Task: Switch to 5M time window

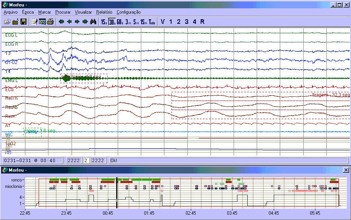Action: pyautogui.click(x=136, y=22)
